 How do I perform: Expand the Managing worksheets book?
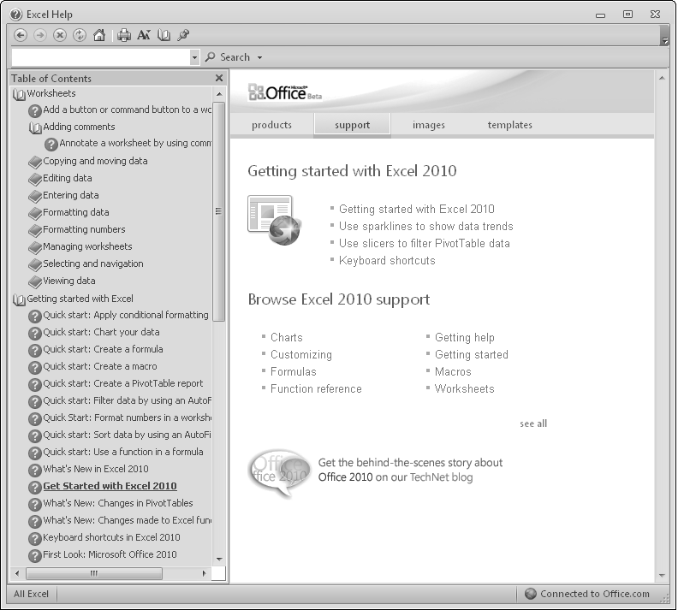pyautogui.click(x=35, y=247)
